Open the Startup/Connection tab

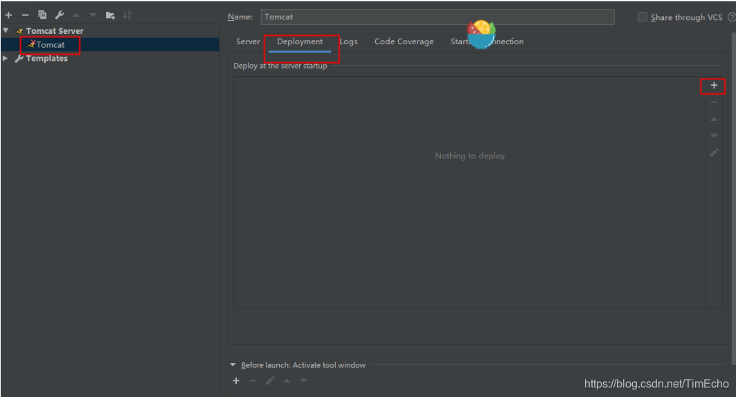pos(487,41)
